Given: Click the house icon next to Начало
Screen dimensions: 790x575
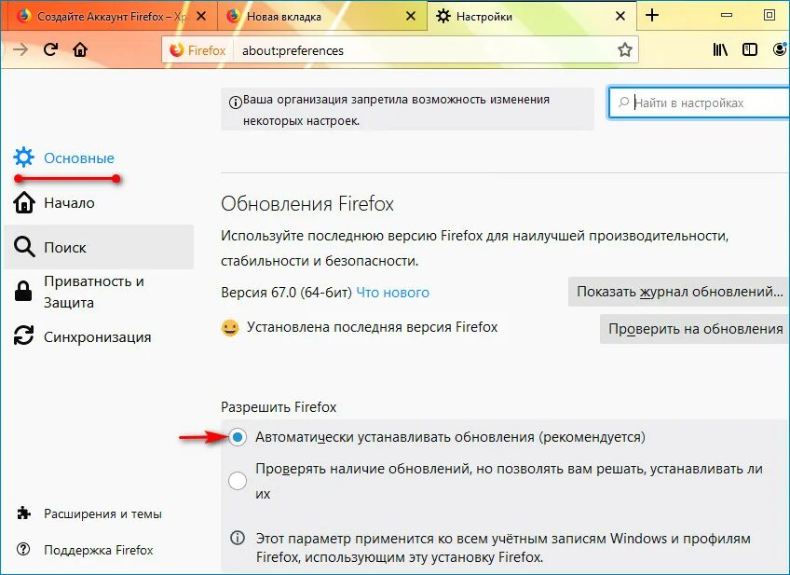Looking at the screenshot, I should (x=23, y=202).
